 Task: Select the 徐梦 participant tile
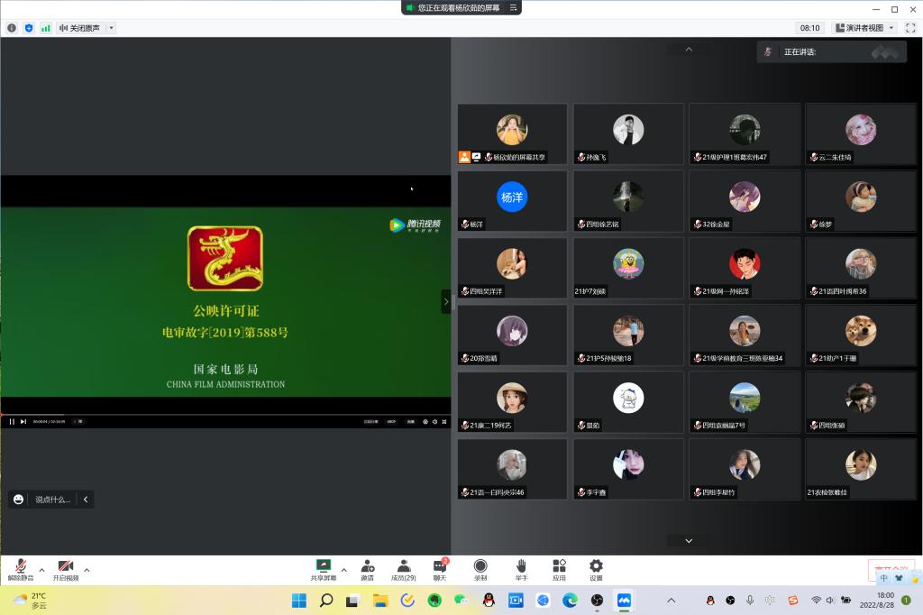pyautogui.click(x=861, y=201)
